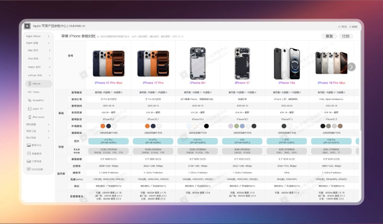Viewport: 383px width, 224px height.
Task: Tick the checkbox above iPhone 17 Pro Max
Action: click(109, 44)
